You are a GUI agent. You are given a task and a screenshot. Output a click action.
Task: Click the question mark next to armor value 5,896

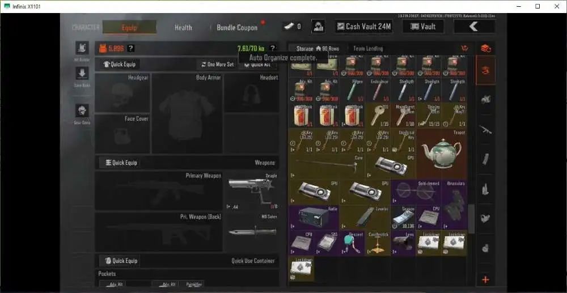[130, 48]
